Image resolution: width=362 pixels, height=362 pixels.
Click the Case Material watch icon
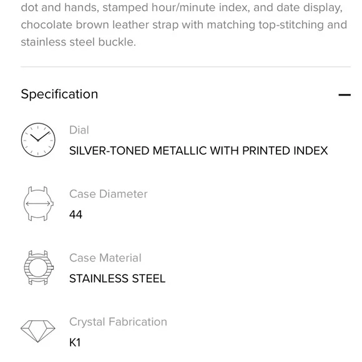pos(39,268)
